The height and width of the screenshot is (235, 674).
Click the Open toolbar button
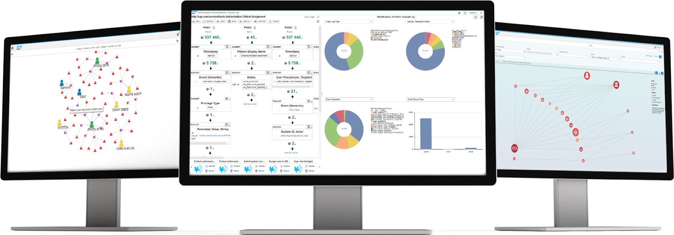[221, 21]
